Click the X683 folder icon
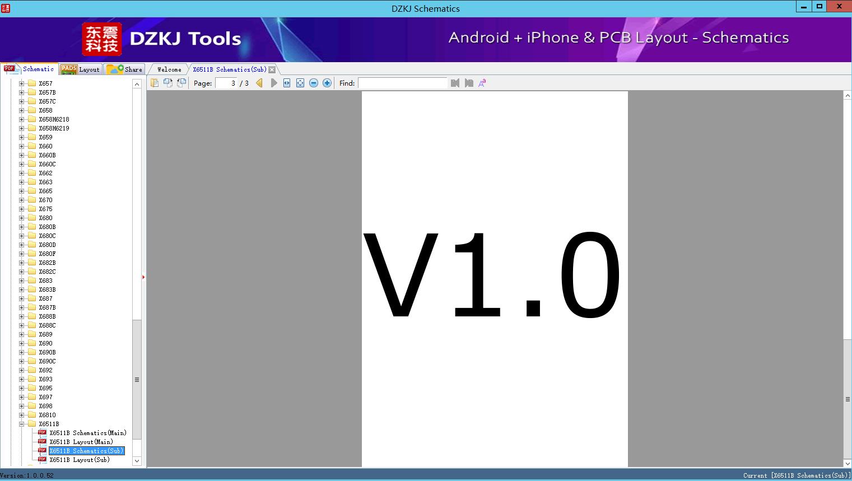 [x=32, y=281]
